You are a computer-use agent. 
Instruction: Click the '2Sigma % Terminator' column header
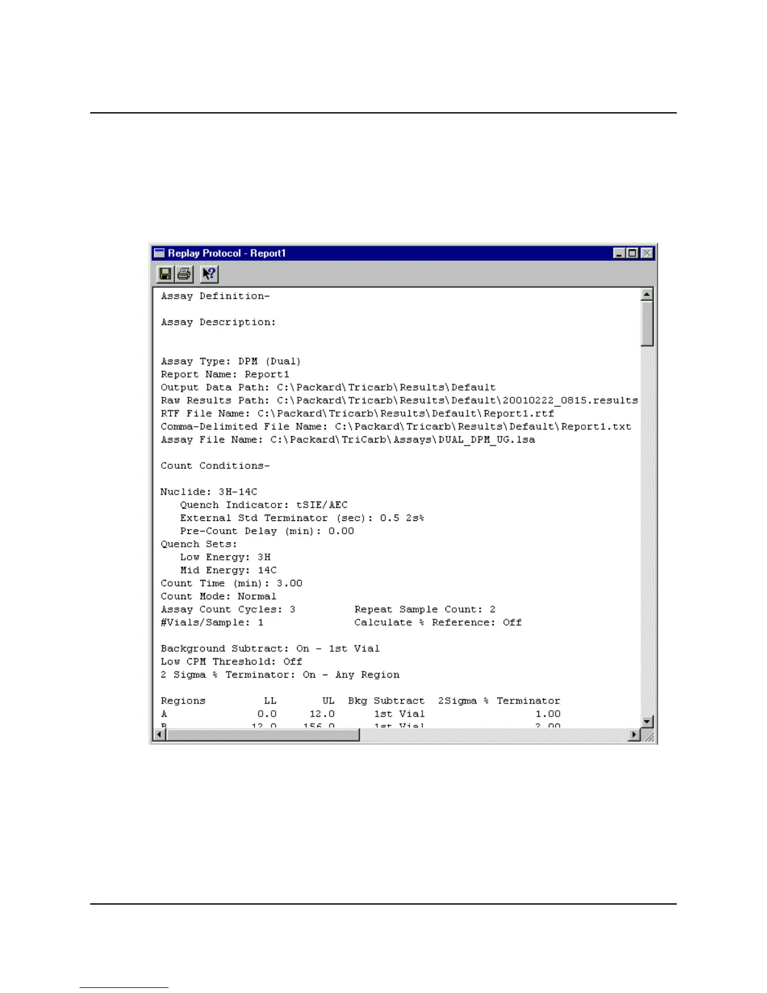click(499, 701)
